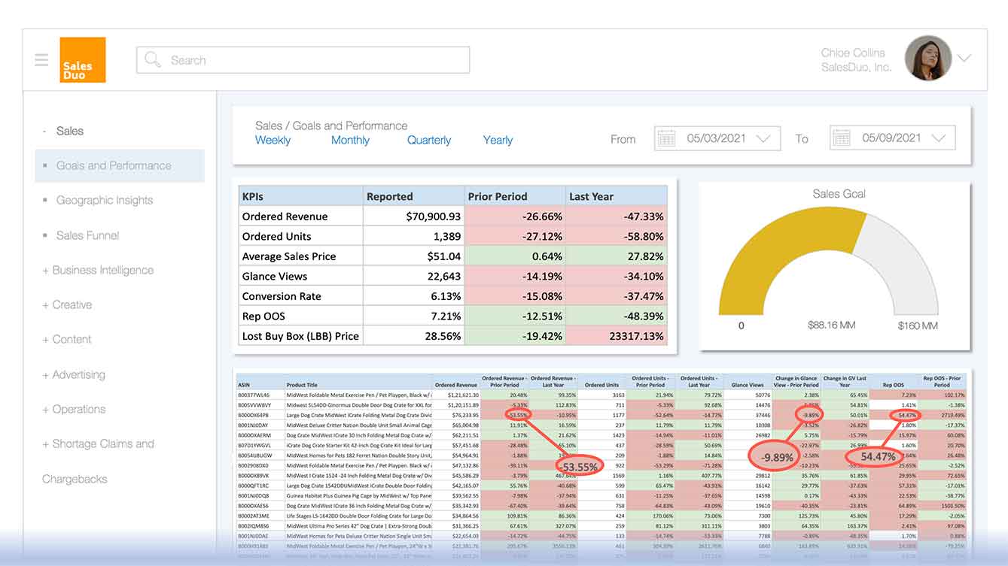Click the $76,233.95 ordered revenue cell

pyautogui.click(x=457, y=415)
